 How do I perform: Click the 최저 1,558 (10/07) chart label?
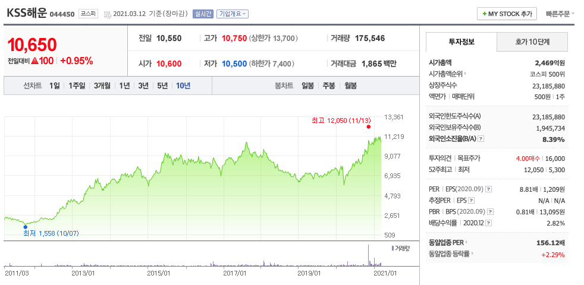pos(51,234)
